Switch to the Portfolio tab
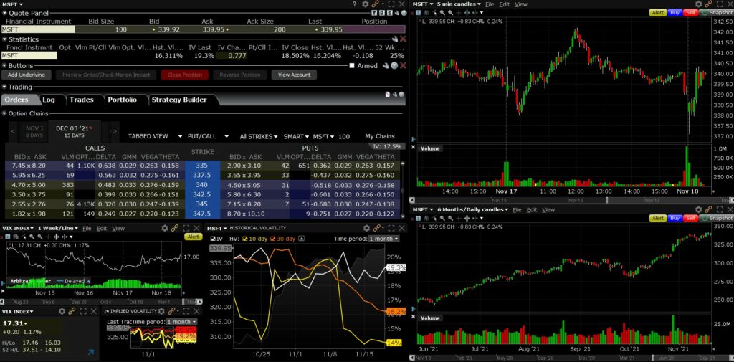 tap(122, 100)
